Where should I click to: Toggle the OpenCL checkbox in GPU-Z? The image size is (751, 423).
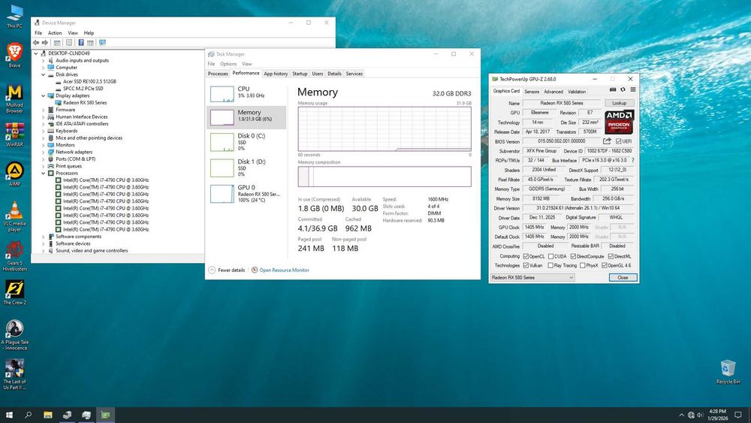tap(526, 256)
